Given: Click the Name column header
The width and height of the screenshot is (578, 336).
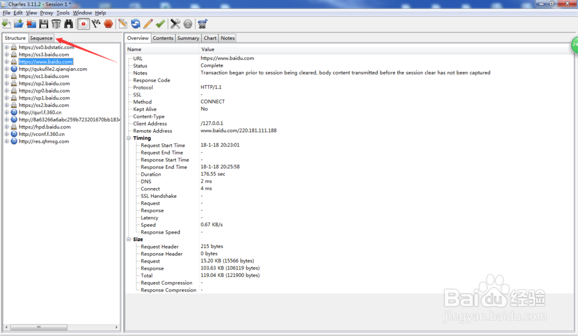Looking at the screenshot, I should (162, 49).
